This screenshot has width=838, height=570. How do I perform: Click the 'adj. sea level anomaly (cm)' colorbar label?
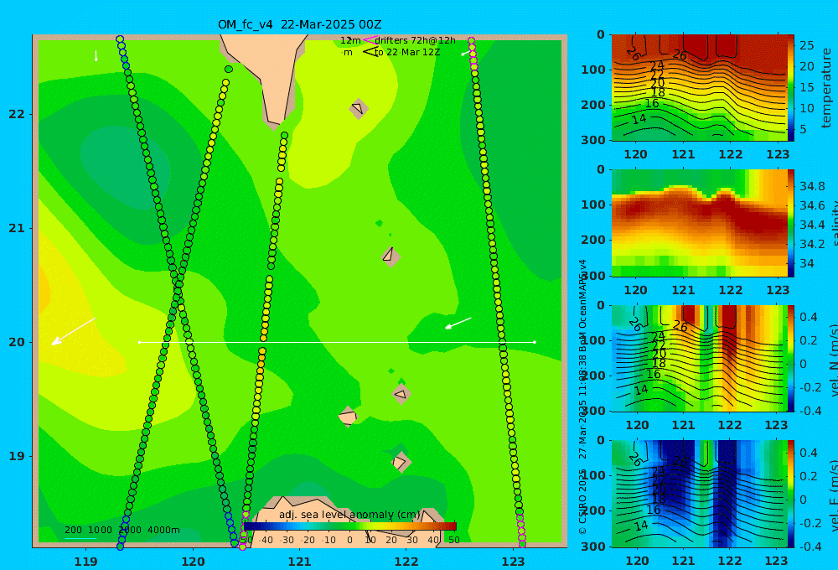(349, 515)
